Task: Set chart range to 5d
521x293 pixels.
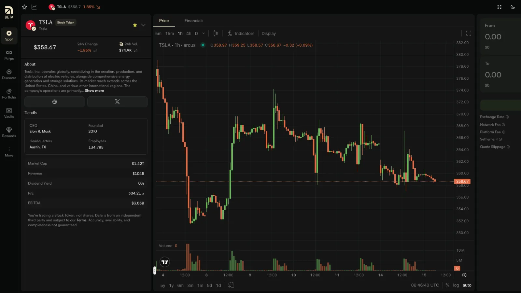Action: click(x=209, y=286)
